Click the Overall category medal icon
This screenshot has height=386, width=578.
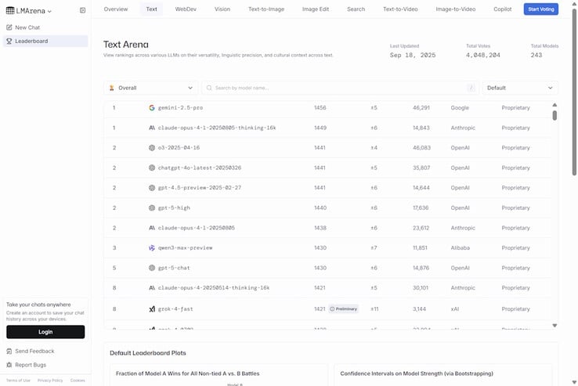[x=112, y=88]
